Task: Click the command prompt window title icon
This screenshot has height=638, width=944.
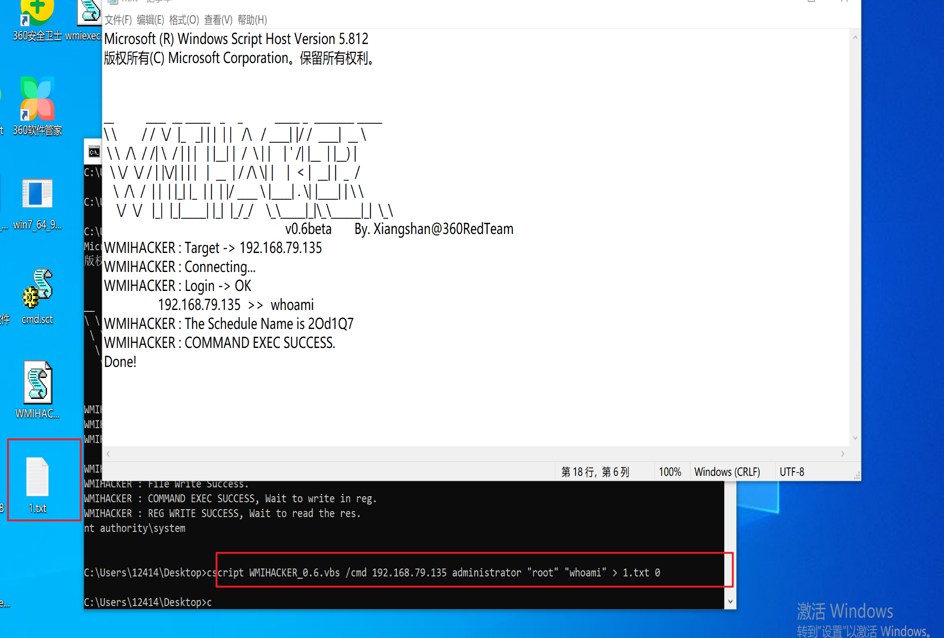Action: click(x=94, y=152)
